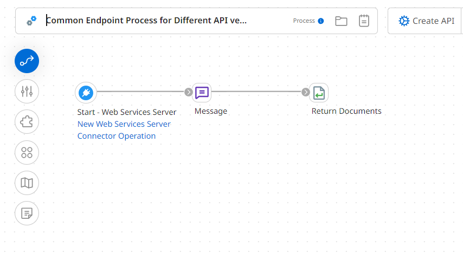The image size is (463, 259).
Task: Open the notepad icon in title bar
Action: coord(364,21)
